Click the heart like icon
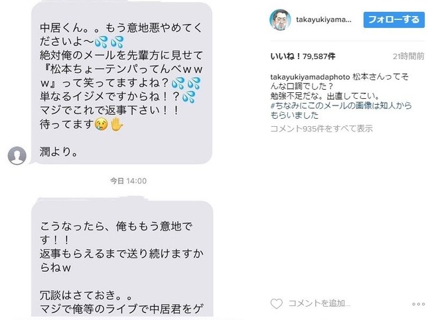Image resolution: width=428 pixels, height=320 pixels. pos(276,303)
